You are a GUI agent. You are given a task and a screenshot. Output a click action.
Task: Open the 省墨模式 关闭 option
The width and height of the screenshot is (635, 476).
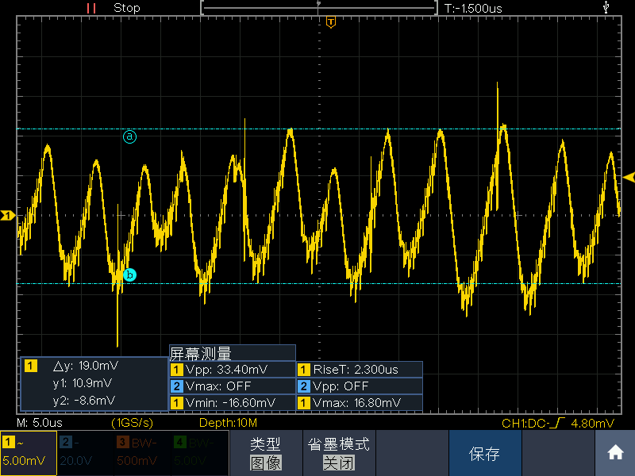coord(339,452)
